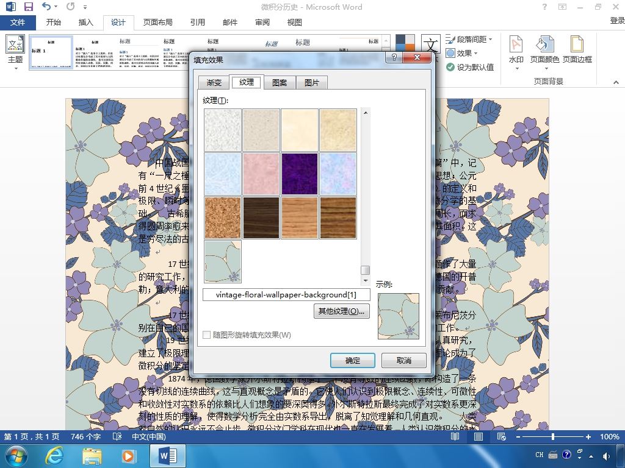Click the Word icon on the taskbar
Screen dimensions: 625x468
168,456
